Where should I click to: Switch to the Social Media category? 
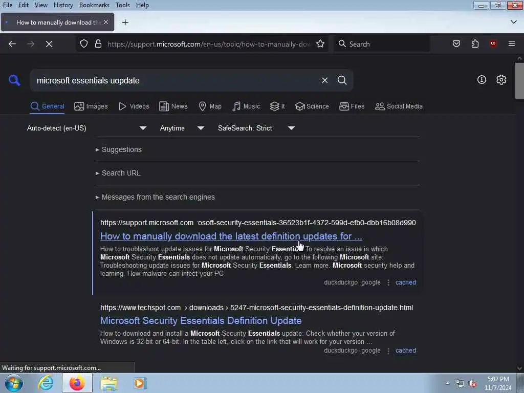(x=399, y=106)
